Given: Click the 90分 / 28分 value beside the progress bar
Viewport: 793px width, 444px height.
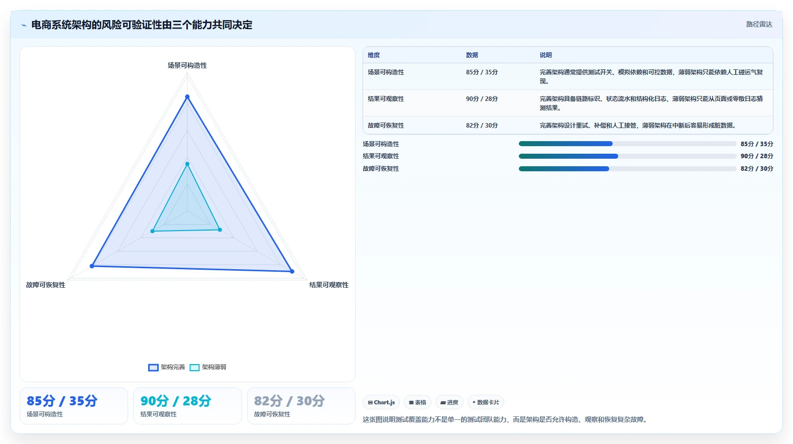Looking at the screenshot, I should [x=757, y=156].
